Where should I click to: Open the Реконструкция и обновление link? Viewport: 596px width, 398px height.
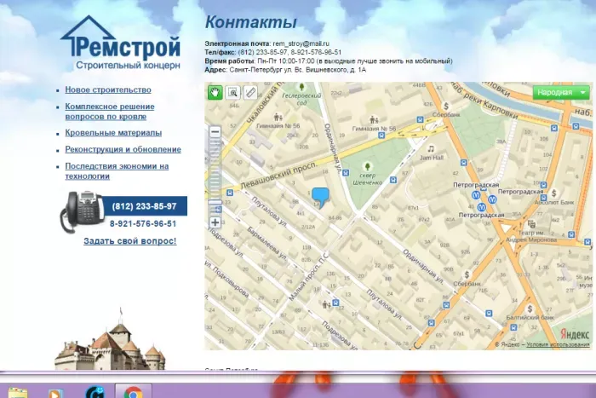coord(123,149)
